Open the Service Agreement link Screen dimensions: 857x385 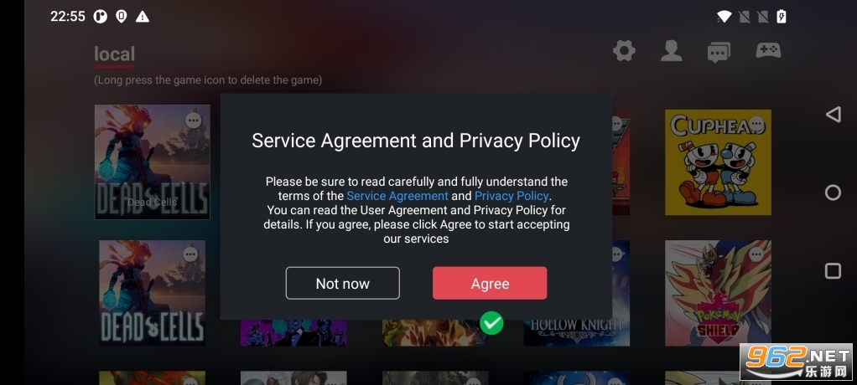[397, 196]
